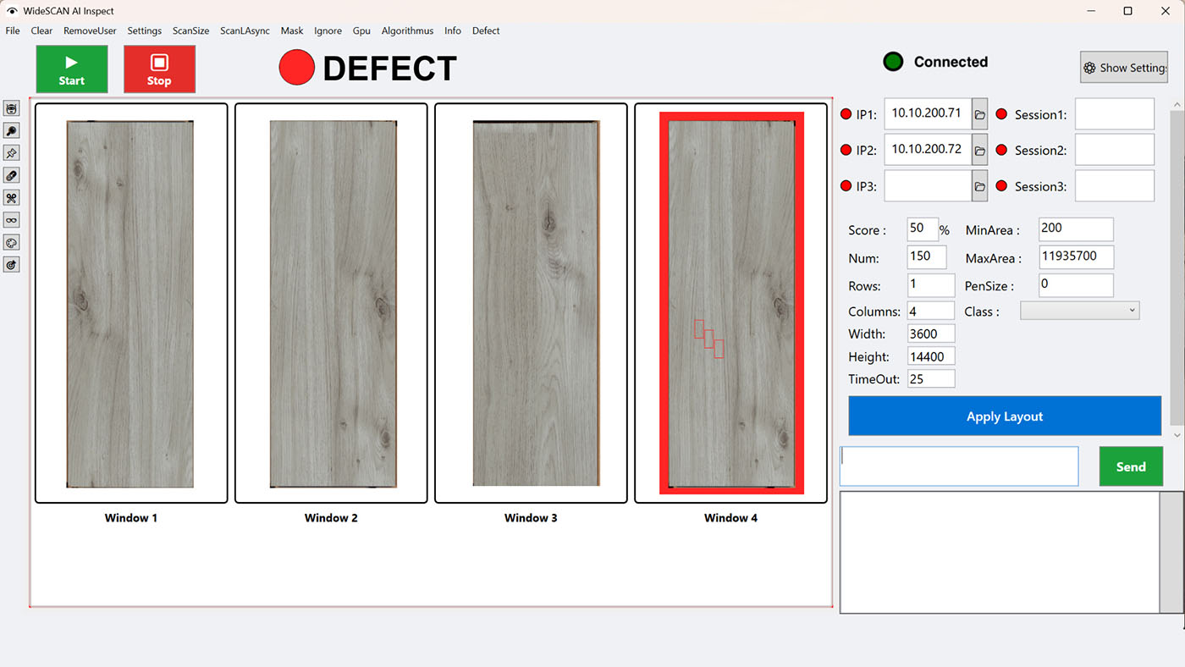Open the Gpu menu
Image resolution: width=1185 pixels, height=667 pixels.
click(361, 30)
